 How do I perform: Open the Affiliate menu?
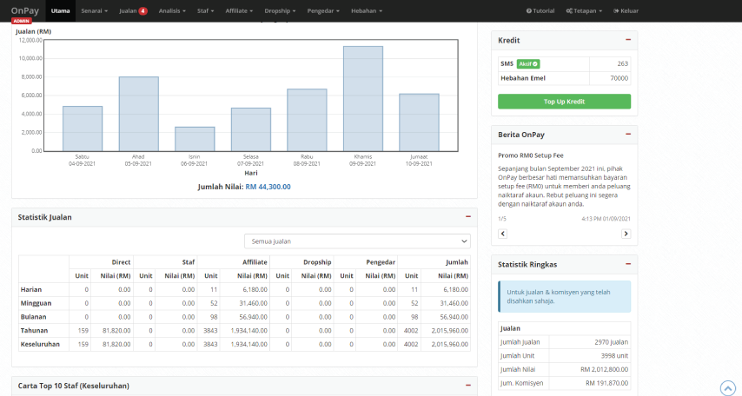[238, 10]
